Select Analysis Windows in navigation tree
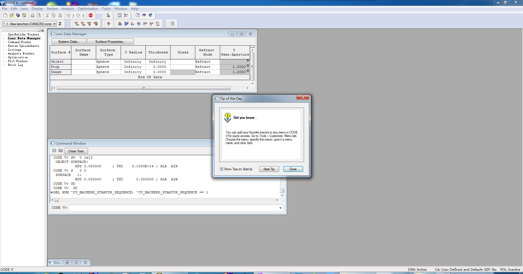The image size is (523, 274). 21,53
